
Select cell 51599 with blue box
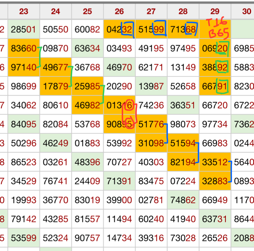tap(151, 29)
